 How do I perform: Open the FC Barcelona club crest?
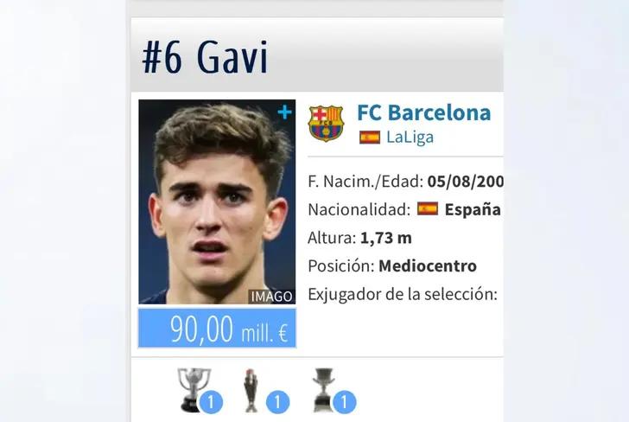pos(326,124)
